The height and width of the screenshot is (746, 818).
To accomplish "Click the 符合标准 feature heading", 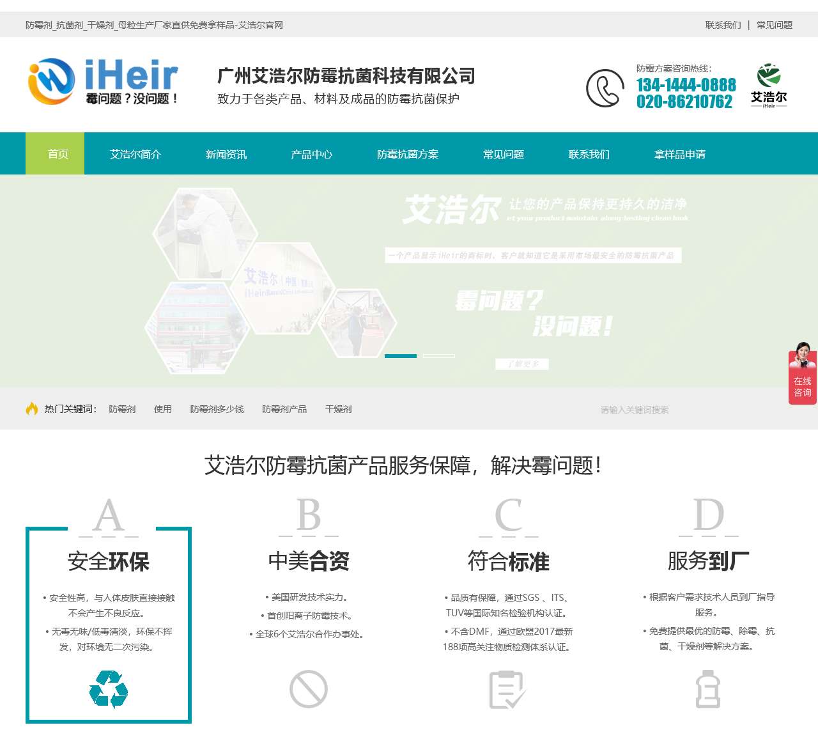I will tap(508, 561).
